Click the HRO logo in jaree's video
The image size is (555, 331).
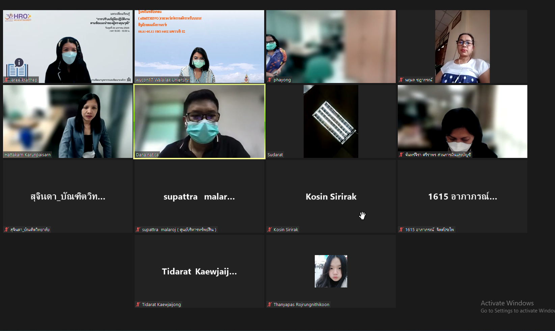pos(19,17)
